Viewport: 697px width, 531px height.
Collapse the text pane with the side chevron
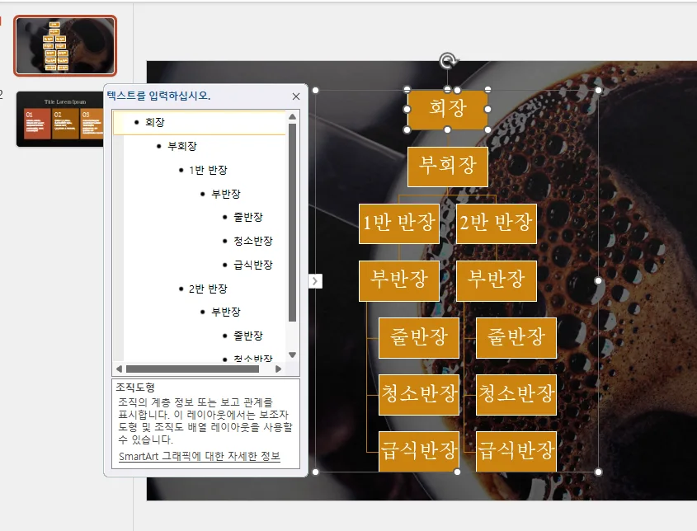[314, 281]
